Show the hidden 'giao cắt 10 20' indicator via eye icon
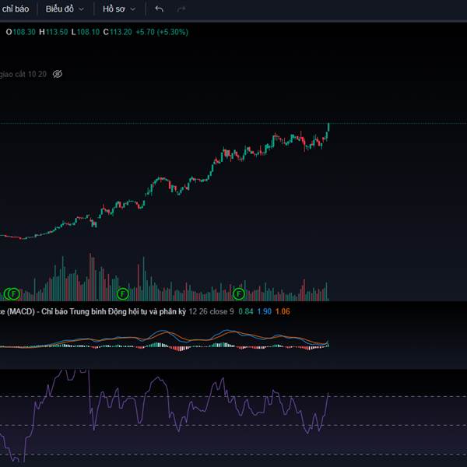 58,74
